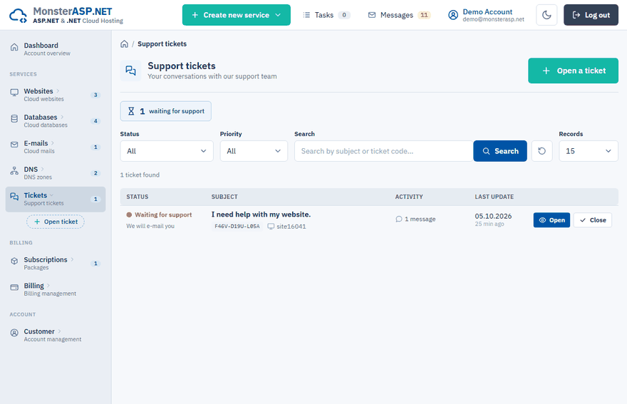Open the Demo Account user icon
The image size is (627, 404).
tap(452, 15)
